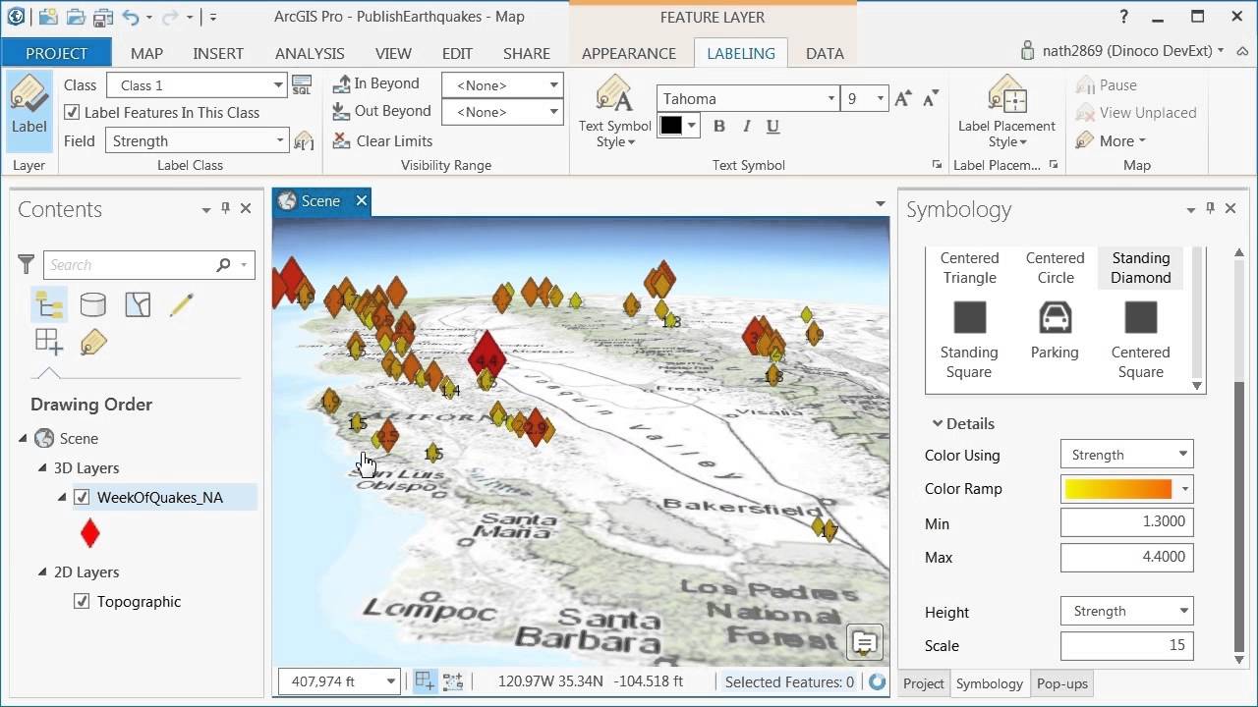Open the Tahoma font family dropdown

click(829, 98)
